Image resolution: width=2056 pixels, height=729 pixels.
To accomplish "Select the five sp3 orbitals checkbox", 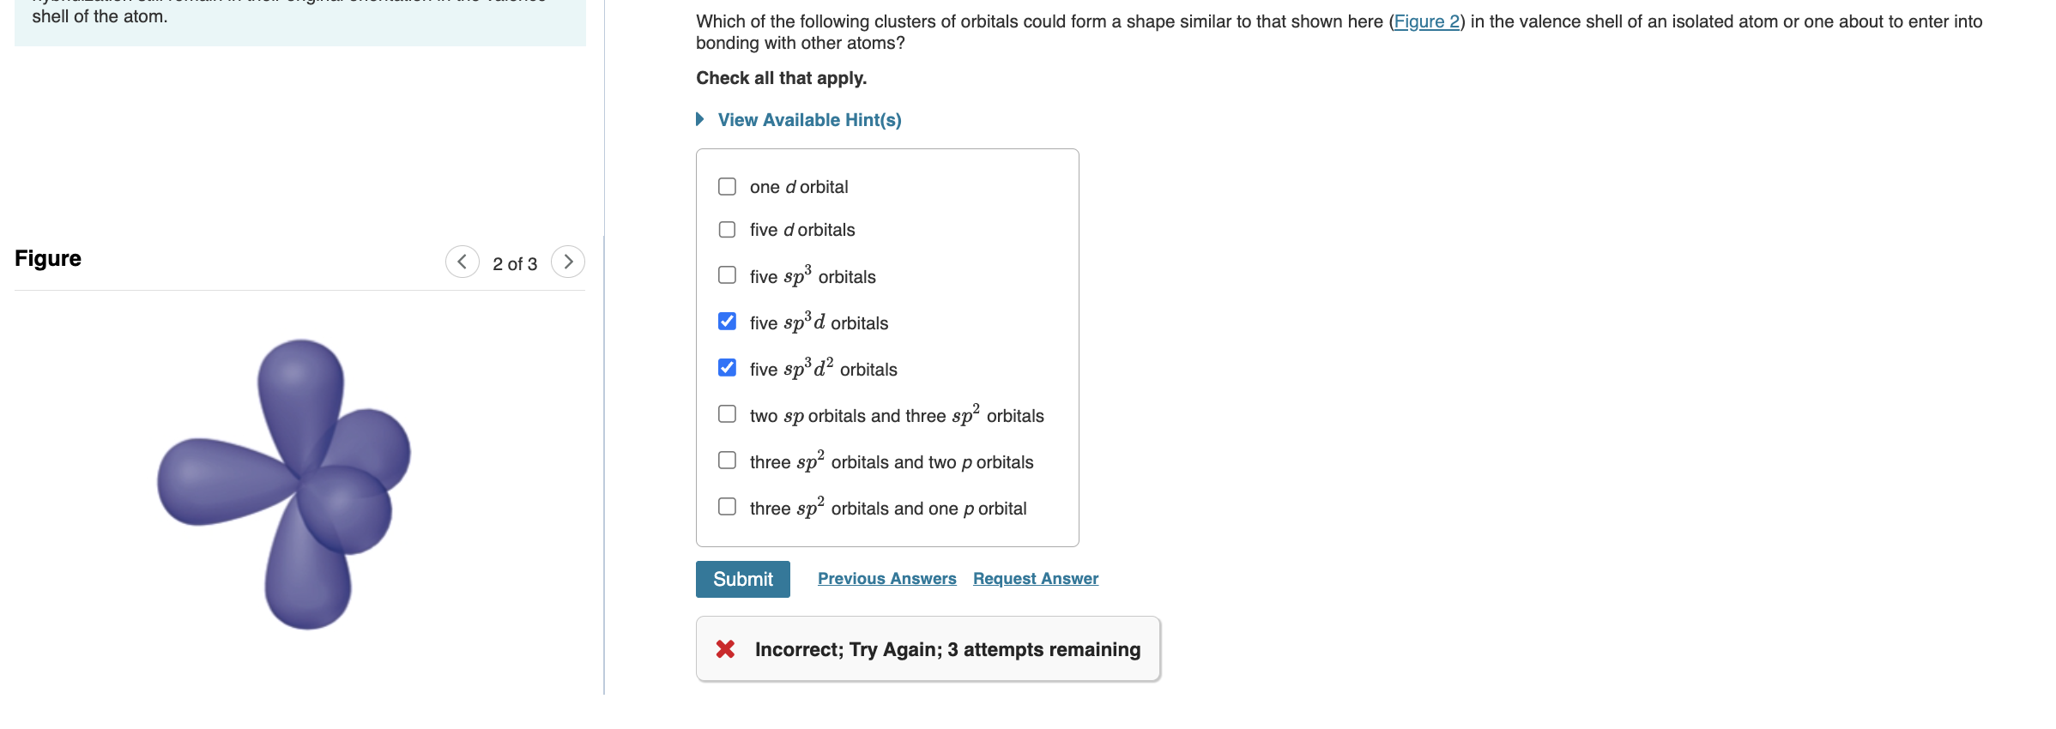I will click(x=726, y=274).
